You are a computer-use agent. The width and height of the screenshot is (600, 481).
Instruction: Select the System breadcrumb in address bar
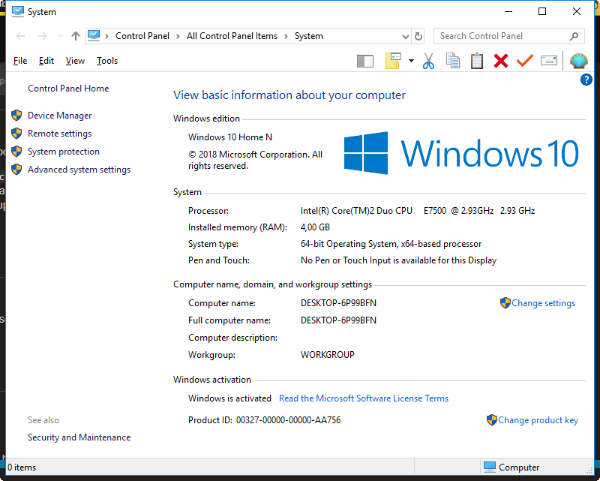(309, 36)
